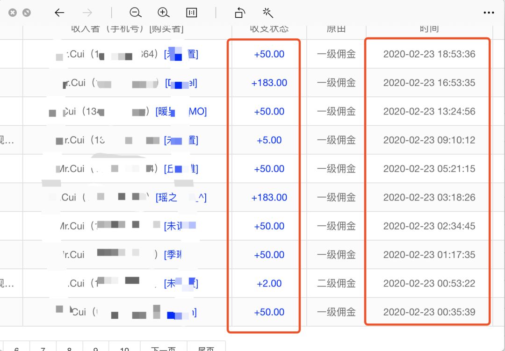Enter fullscreen with the window expand button
505x351 pixels.
(27, 13)
